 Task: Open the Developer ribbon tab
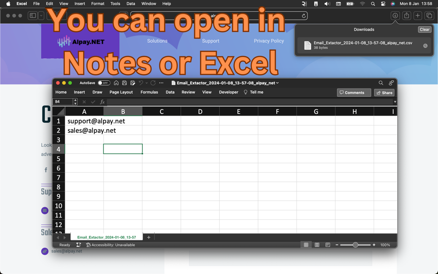tap(229, 92)
